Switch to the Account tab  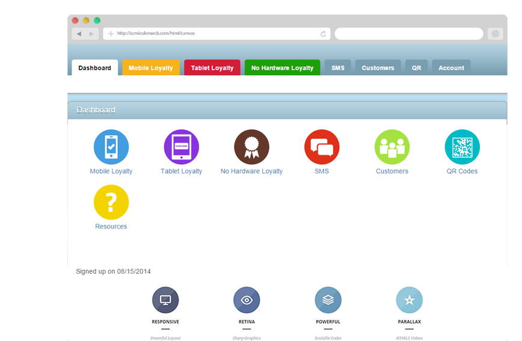tap(451, 67)
